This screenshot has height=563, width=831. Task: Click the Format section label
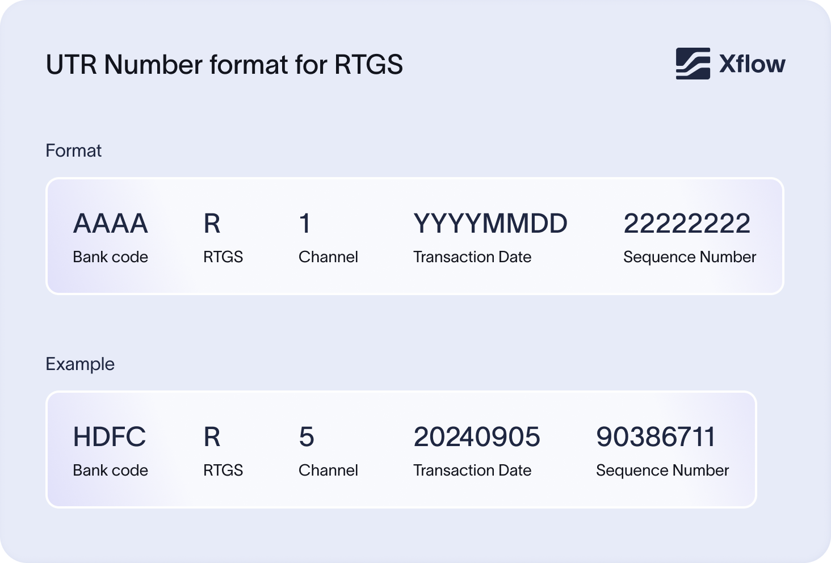pyautogui.click(x=73, y=151)
